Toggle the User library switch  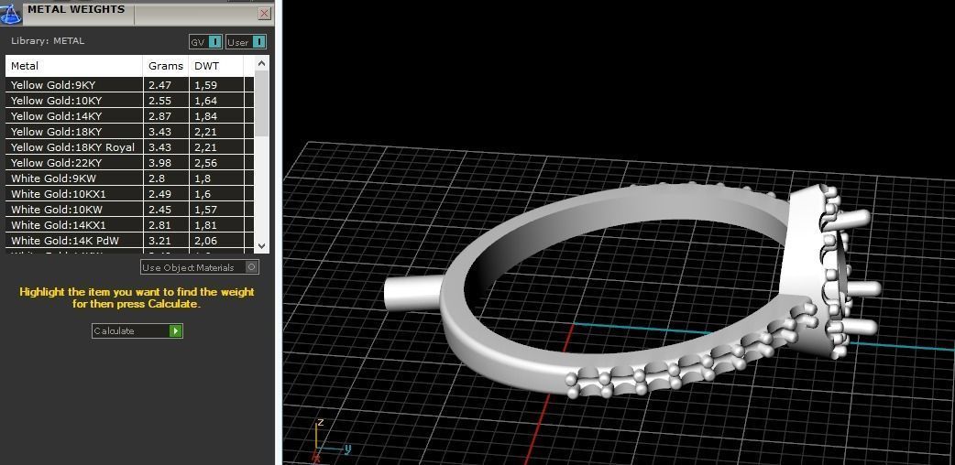[x=246, y=42]
